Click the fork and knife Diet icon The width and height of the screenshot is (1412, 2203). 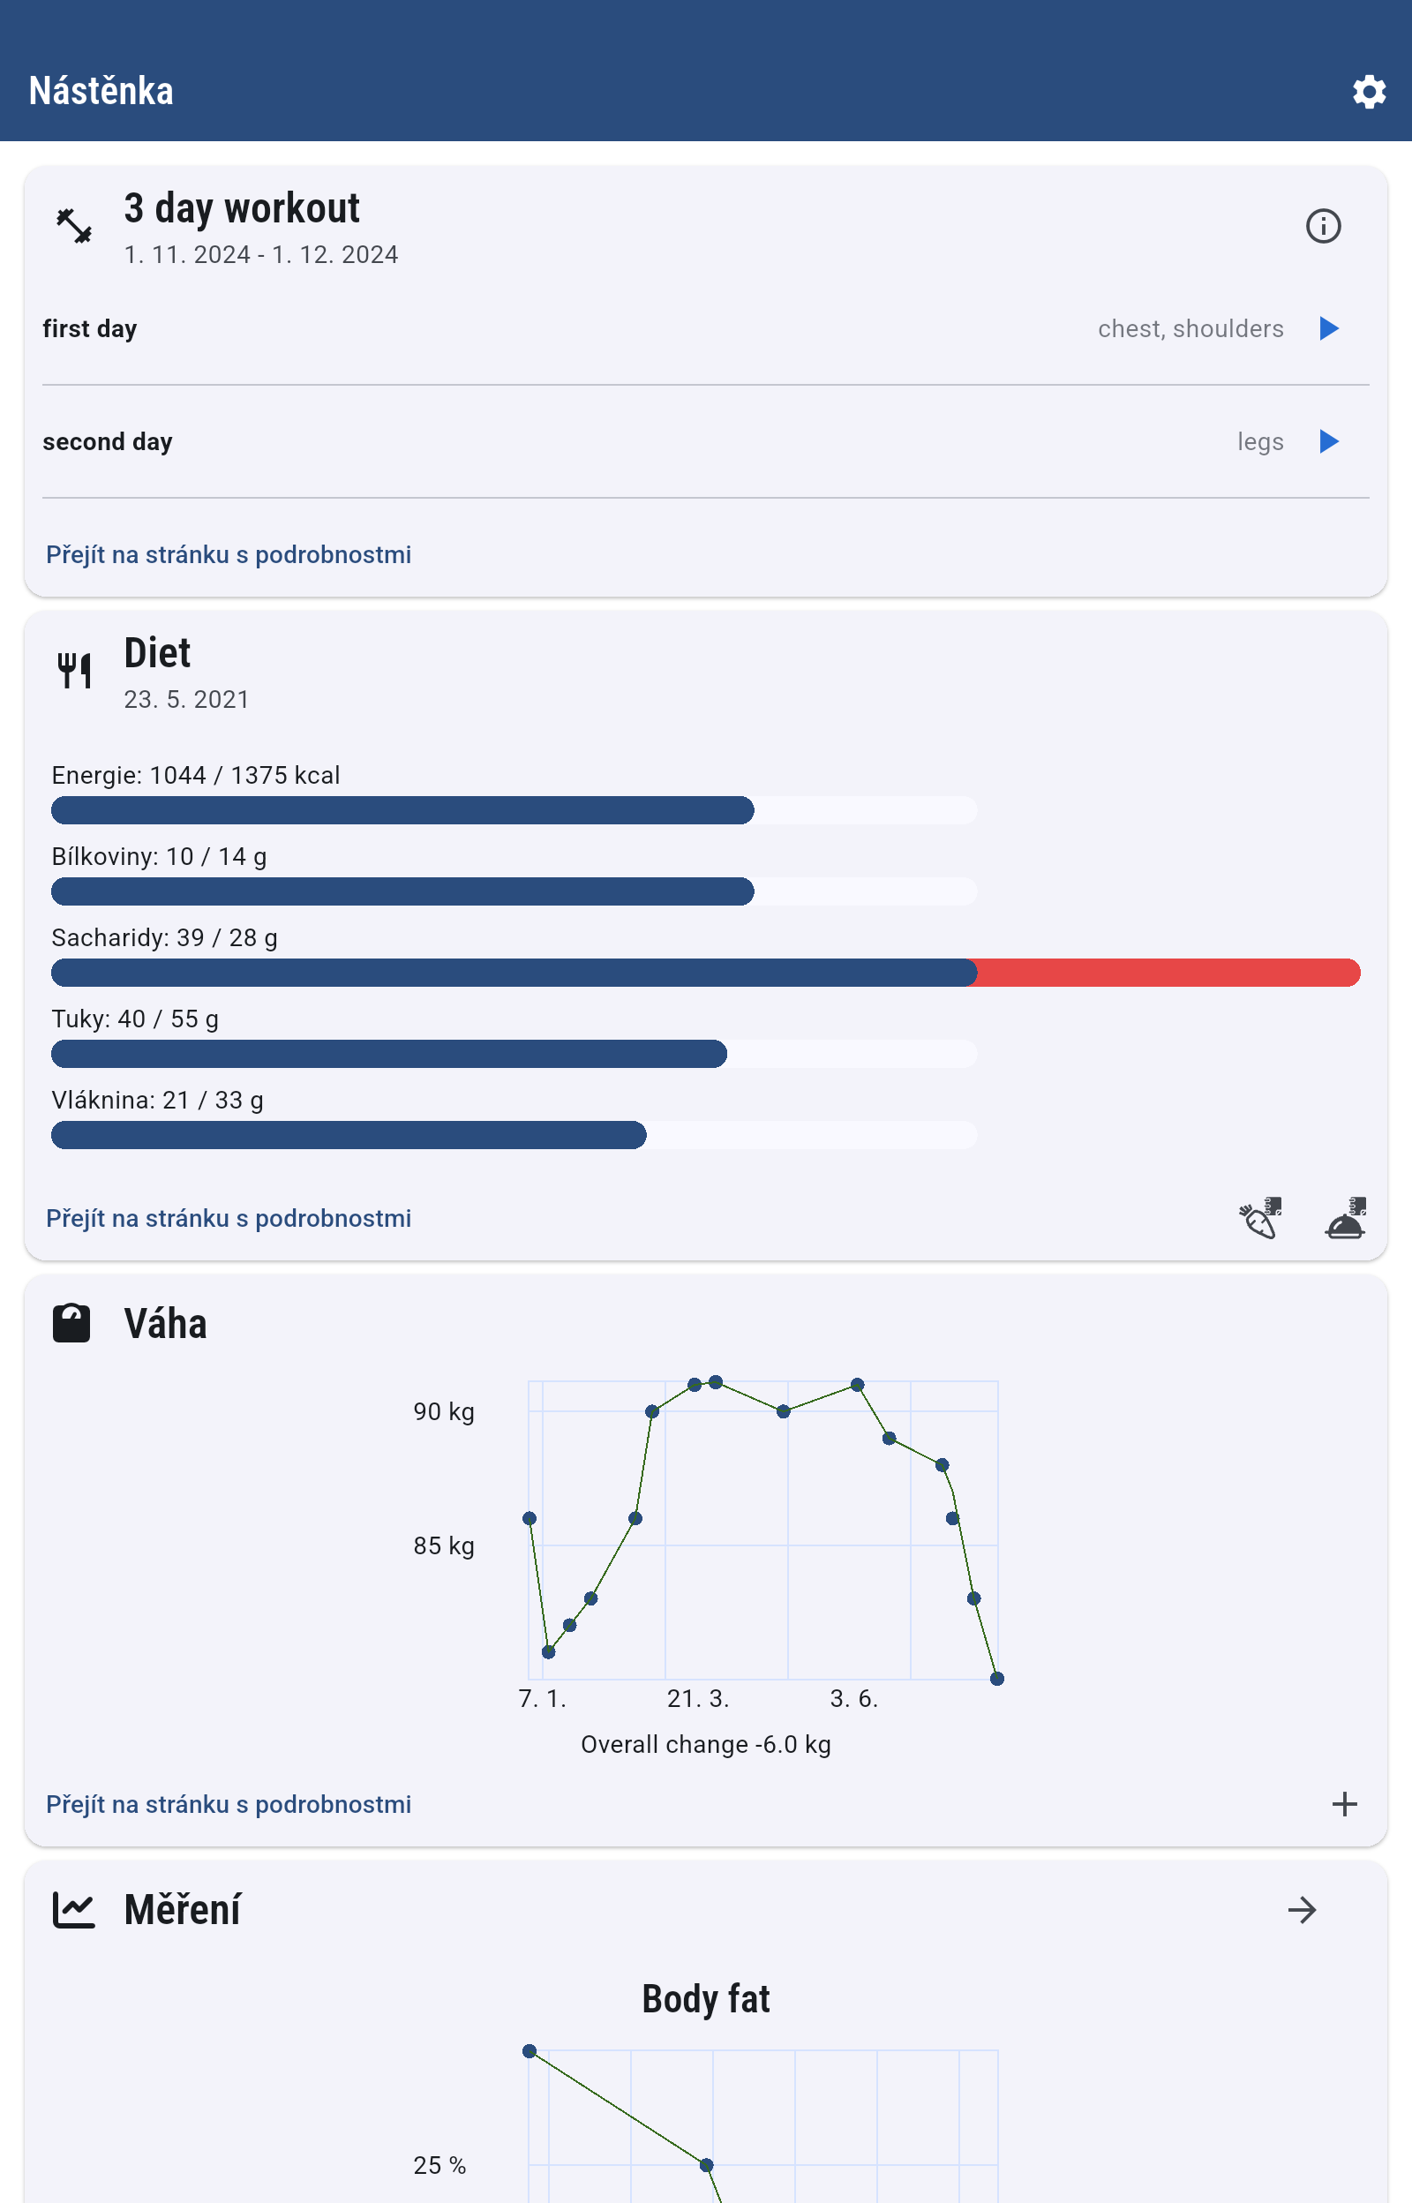pyautogui.click(x=73, y=670)
